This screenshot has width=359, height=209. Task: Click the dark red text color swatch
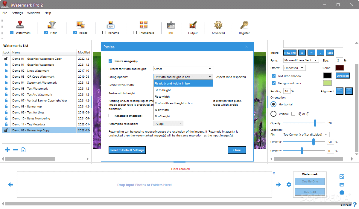[x=340, y=68]
